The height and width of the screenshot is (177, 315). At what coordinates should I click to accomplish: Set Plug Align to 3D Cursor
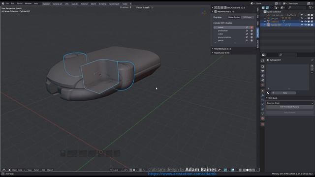[x=248, y=17]
